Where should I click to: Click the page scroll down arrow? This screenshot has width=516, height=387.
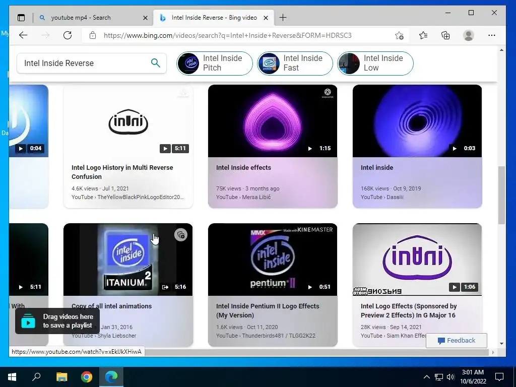click(x=501, y=344)
